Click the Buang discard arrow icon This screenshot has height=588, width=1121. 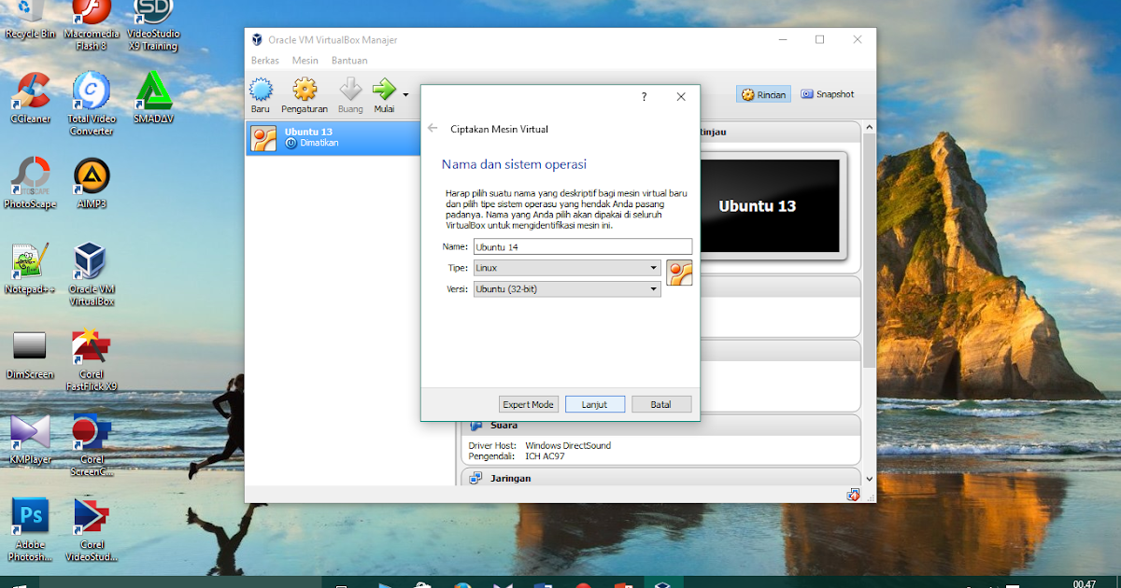pos(350,90)
